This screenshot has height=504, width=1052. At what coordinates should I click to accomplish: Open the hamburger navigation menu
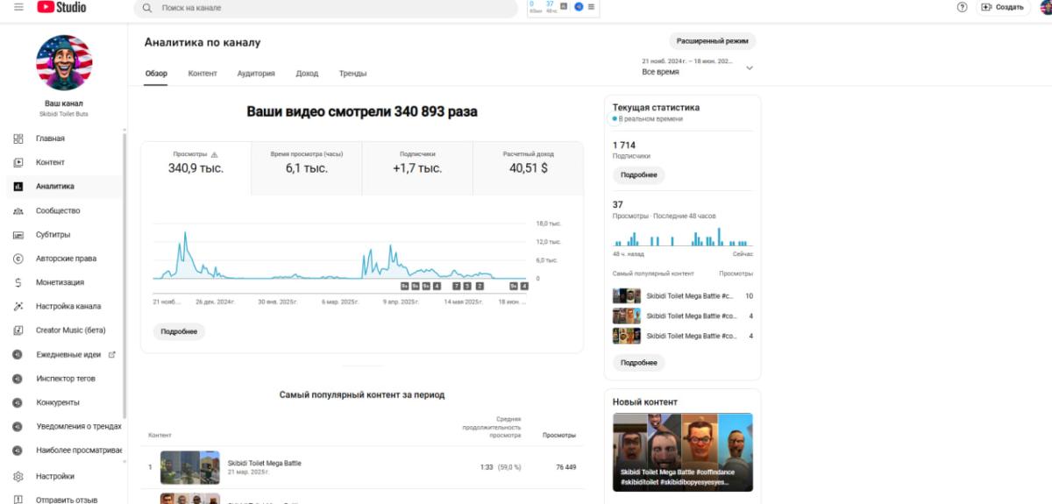[18, 7]
